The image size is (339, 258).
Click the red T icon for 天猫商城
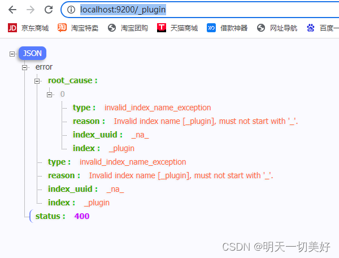162,28
